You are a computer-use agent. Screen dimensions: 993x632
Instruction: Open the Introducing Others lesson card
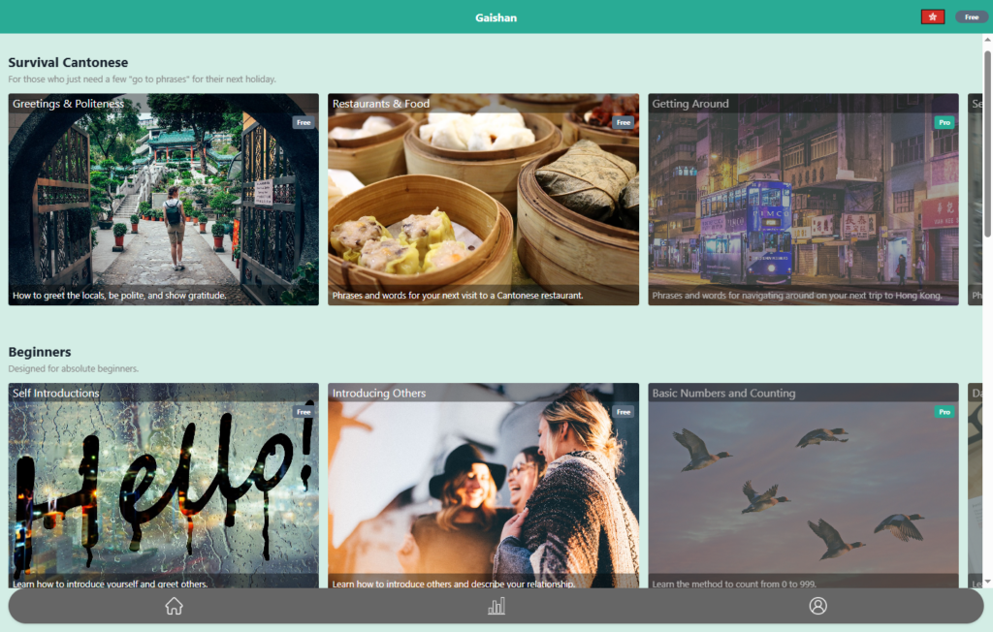483,486
